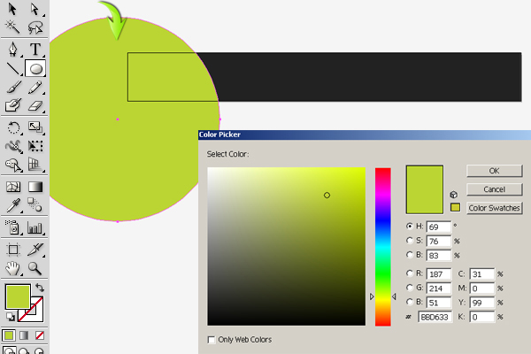531x354 pixels.
Task: Select the Zoom magnifier tool
Action: coord(35,268)
